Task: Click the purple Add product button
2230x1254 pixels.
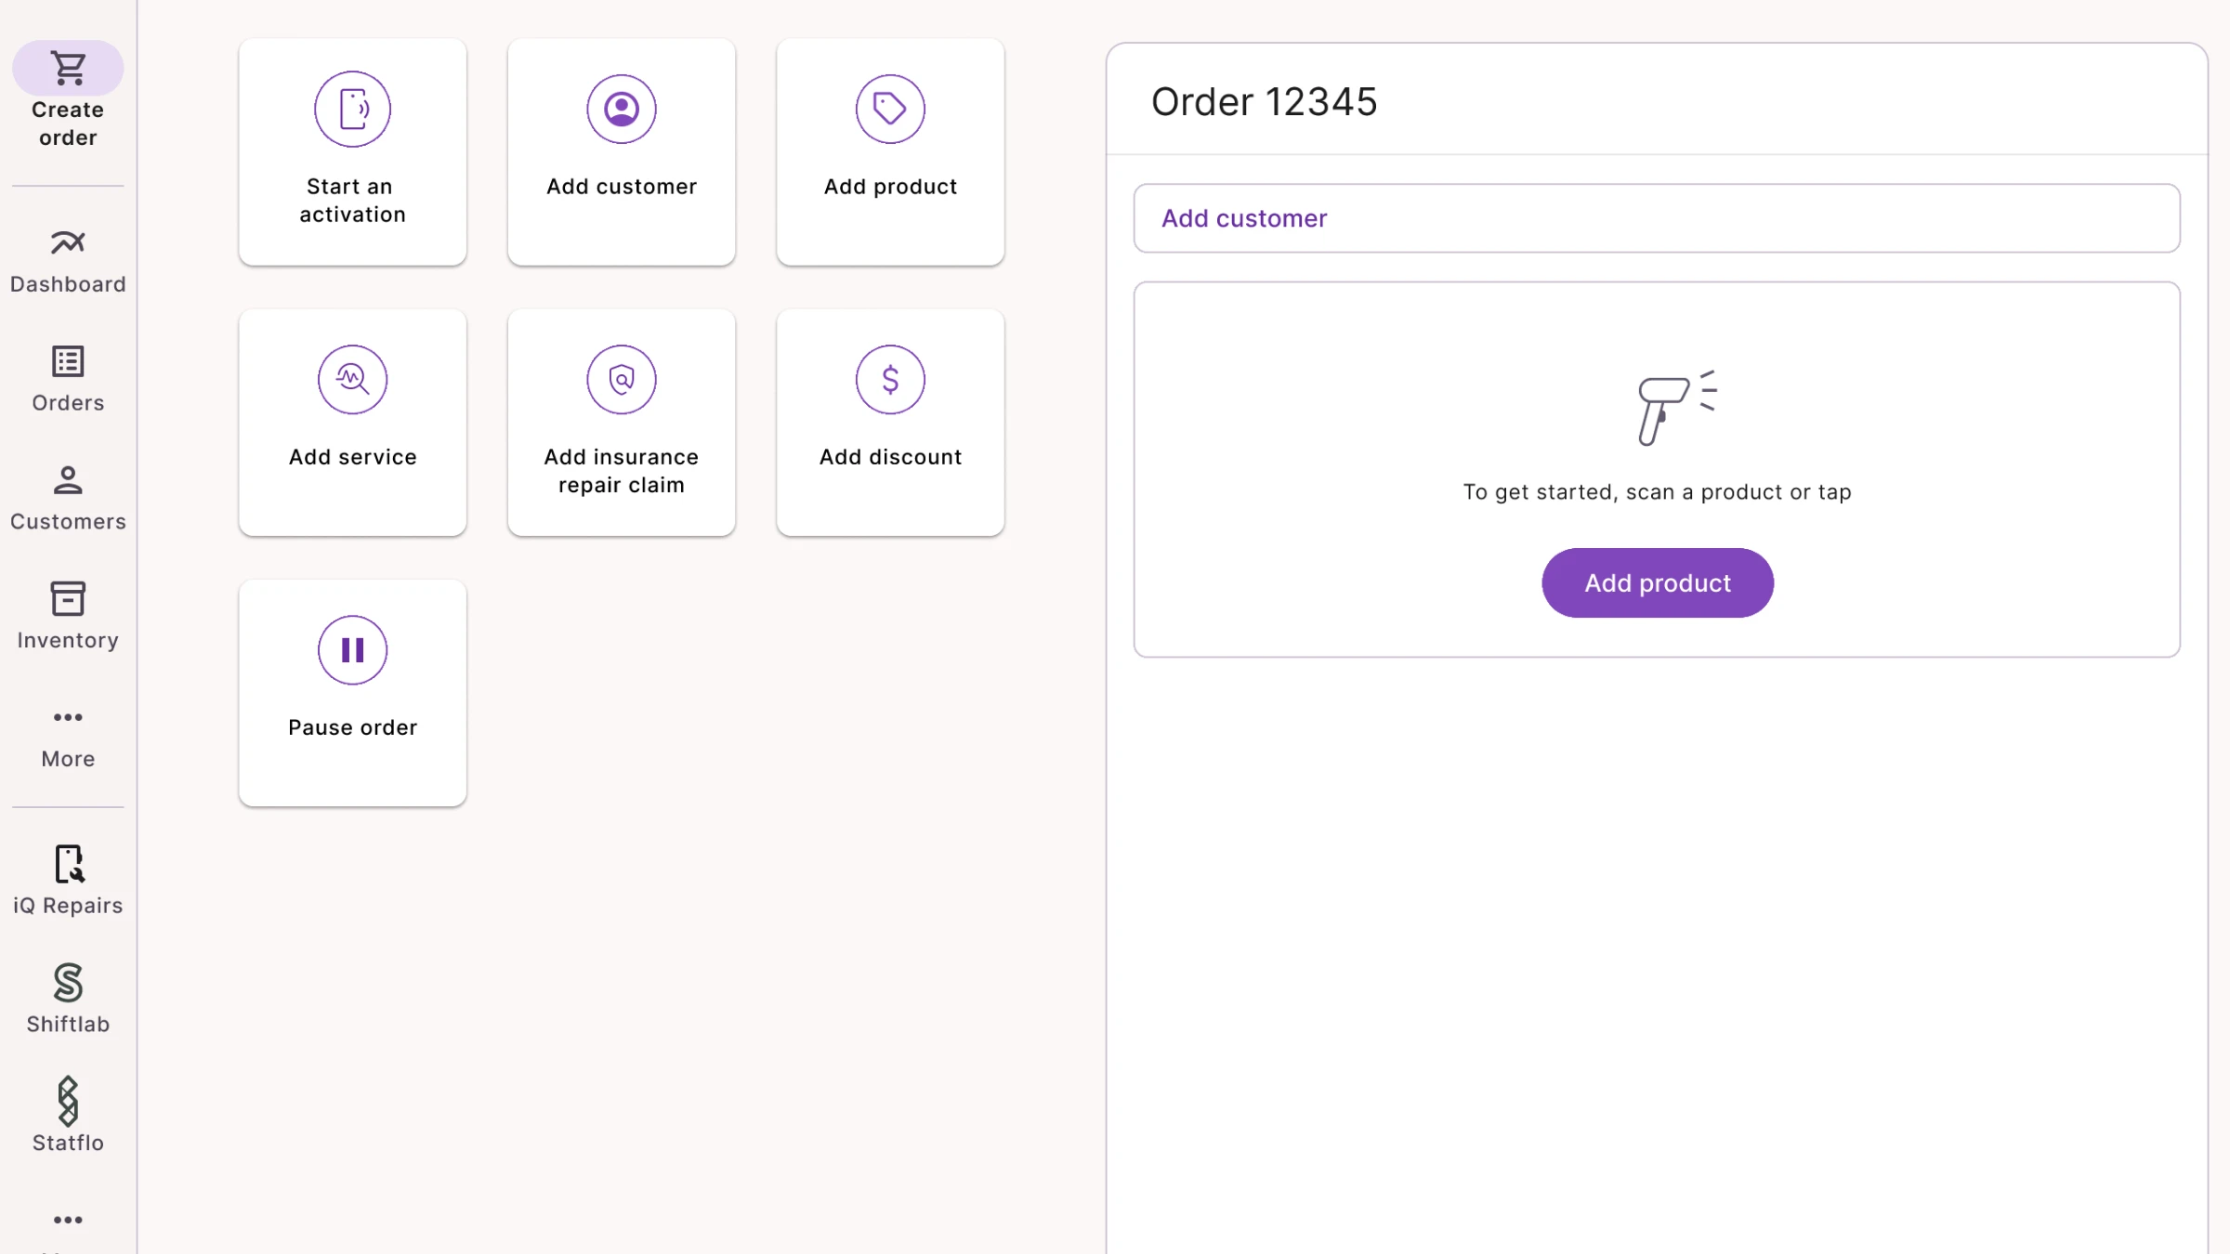Action: pos(1658,583)
